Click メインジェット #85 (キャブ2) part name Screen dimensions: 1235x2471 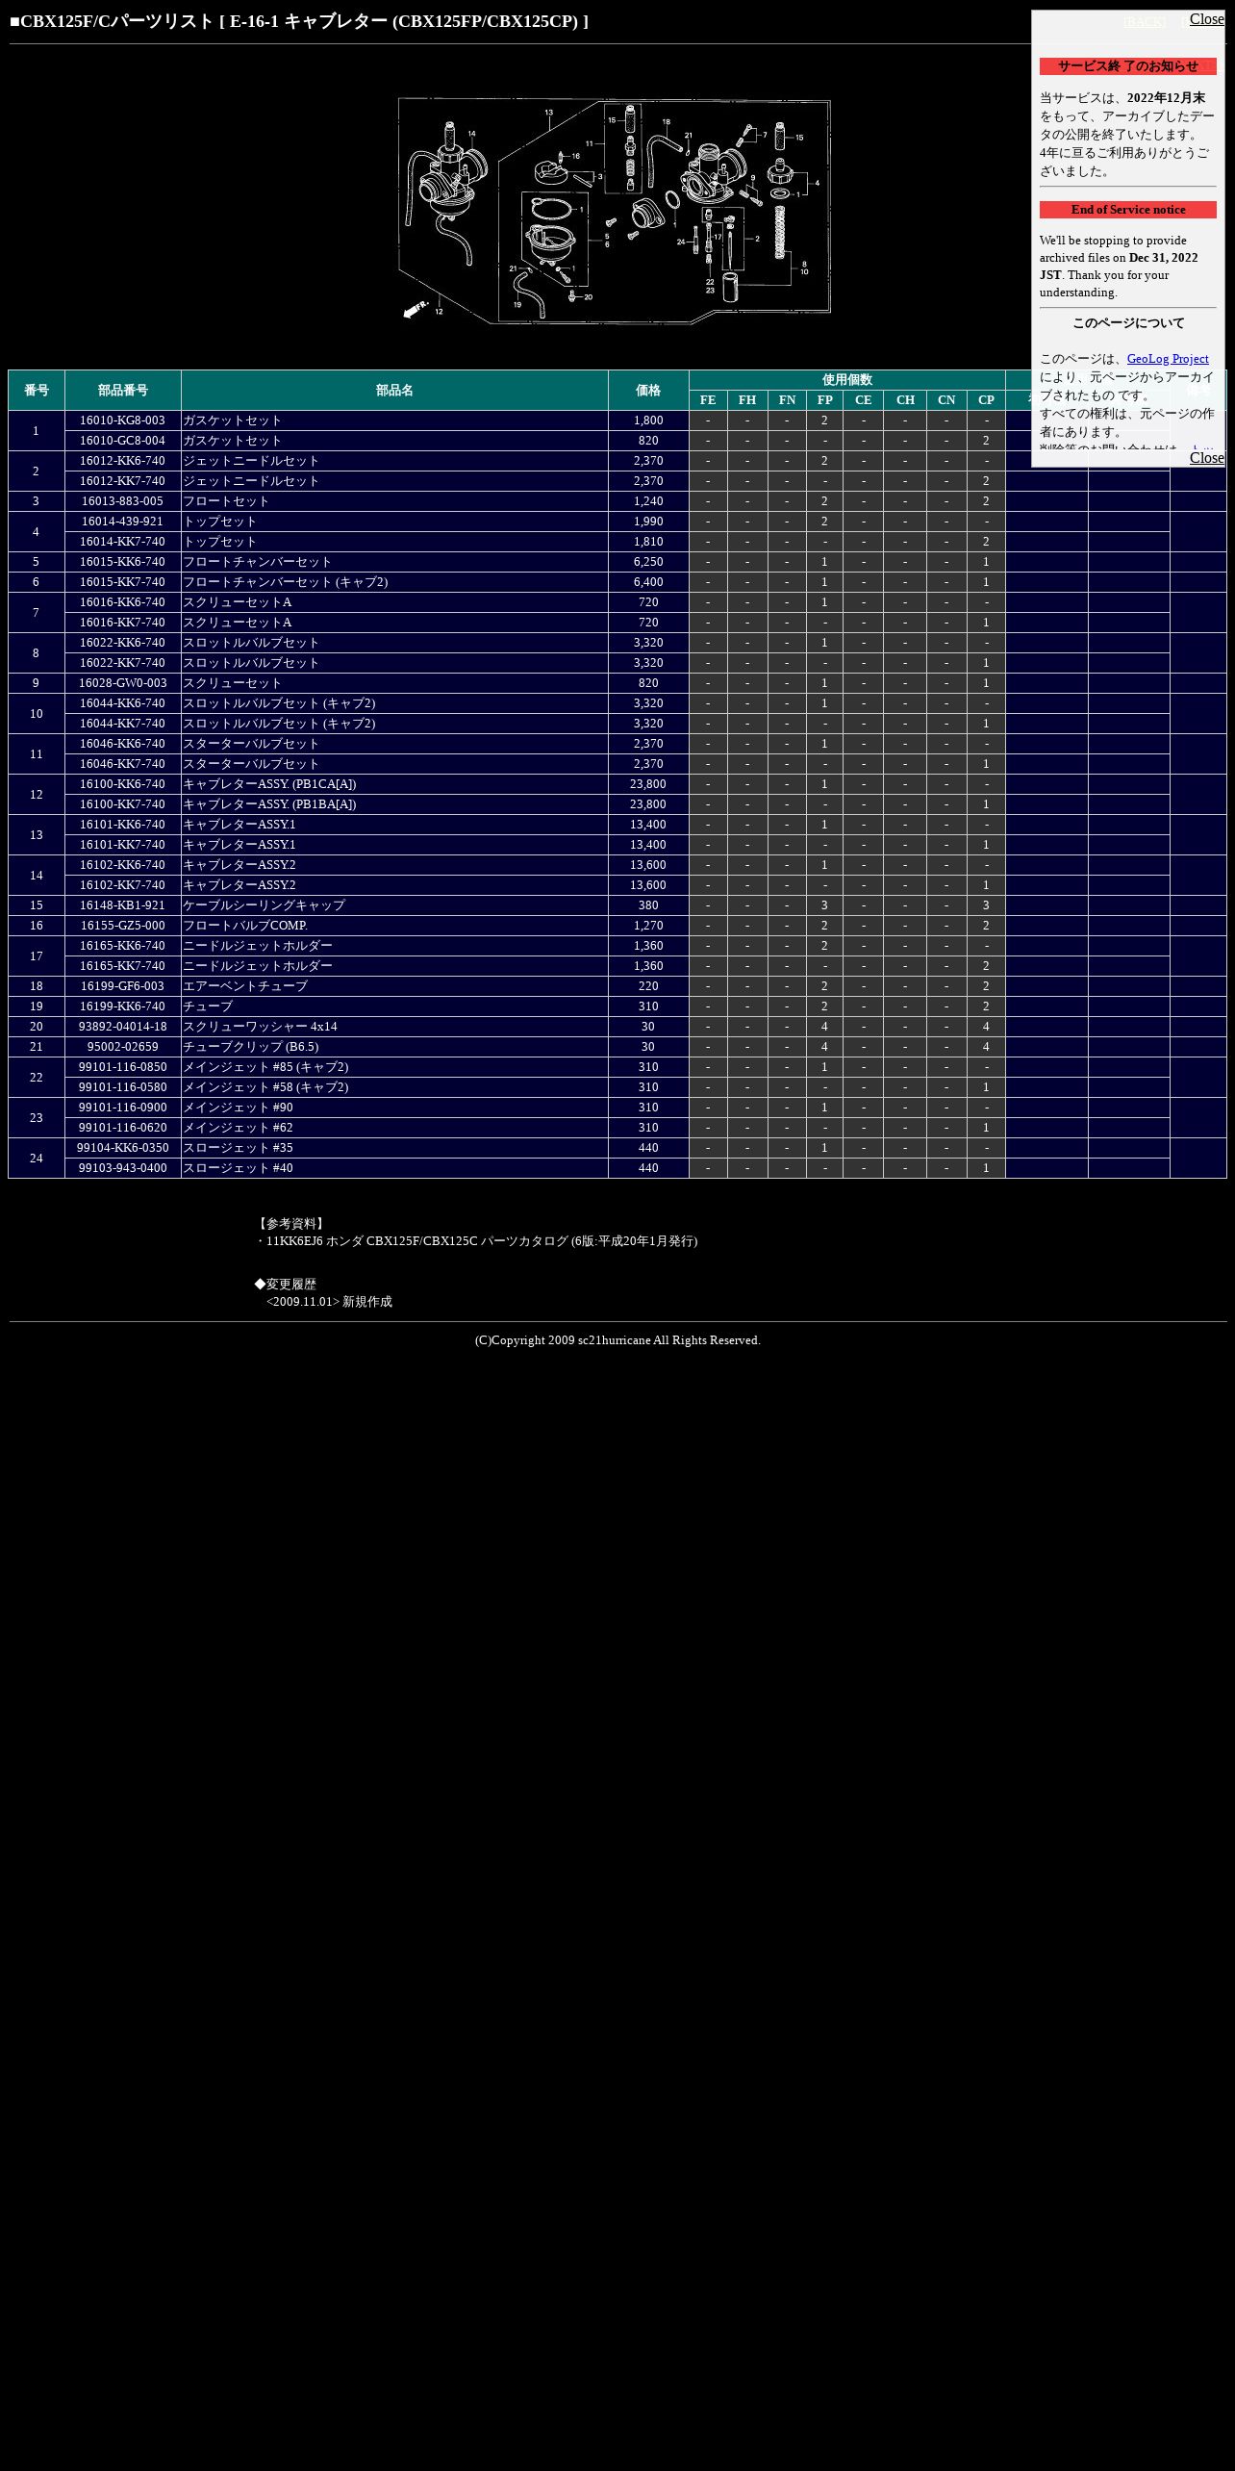pos(265,1067)
